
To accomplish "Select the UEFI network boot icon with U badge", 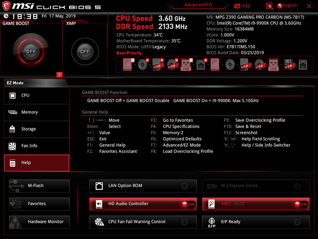I will 201,65.
